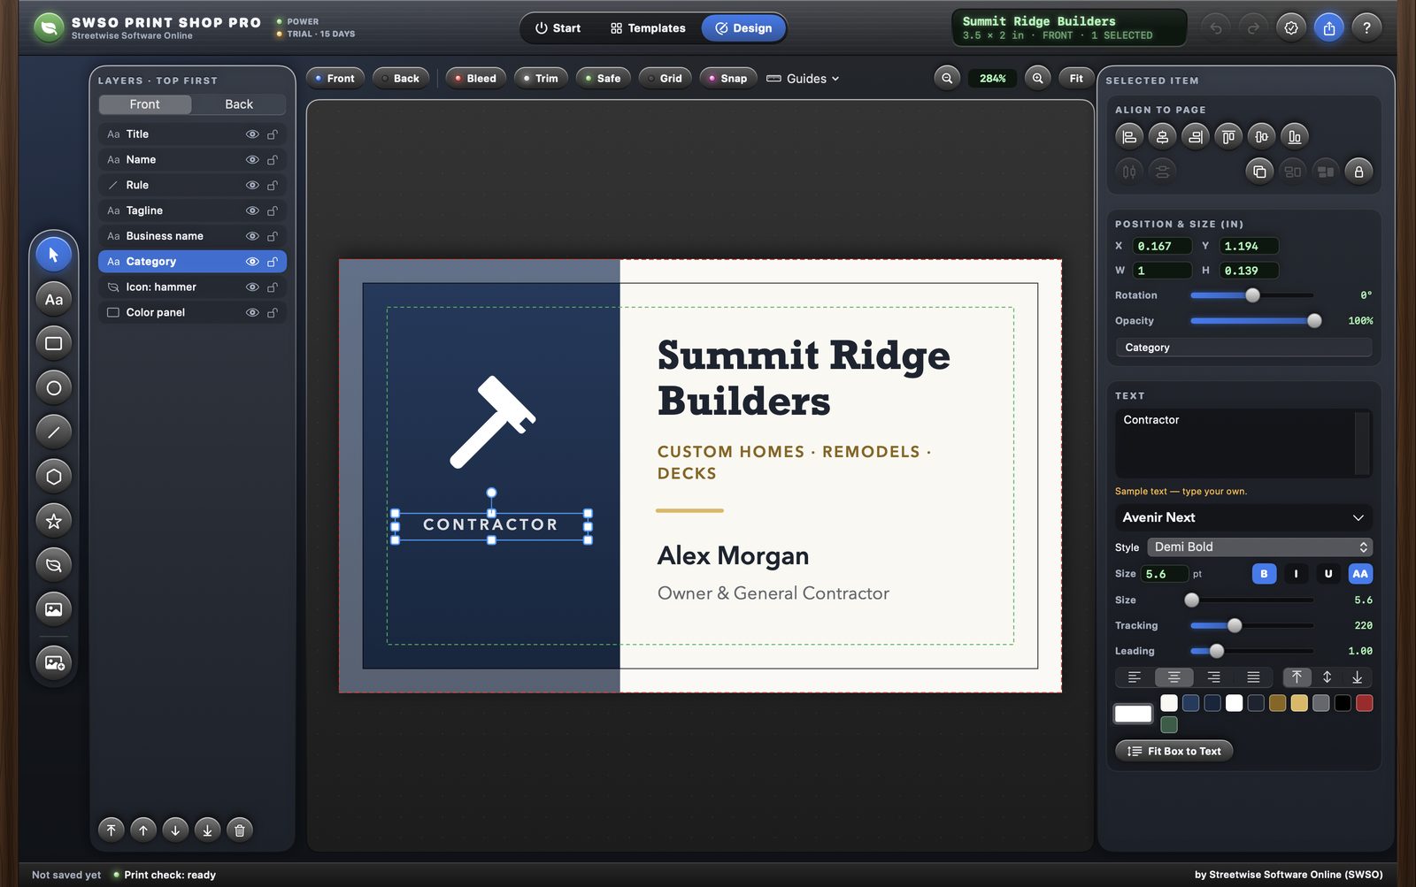Delete selected layer with trash icon
This screenshot has width=1416, height=887.
click(x=239, y=830)
